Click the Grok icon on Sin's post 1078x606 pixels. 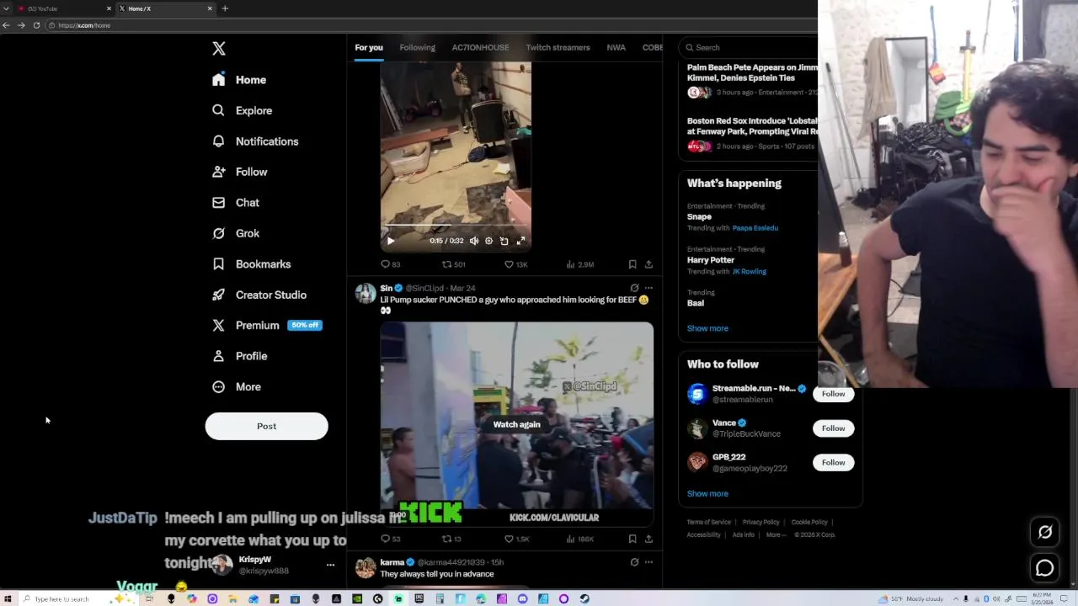click(634, 288)
